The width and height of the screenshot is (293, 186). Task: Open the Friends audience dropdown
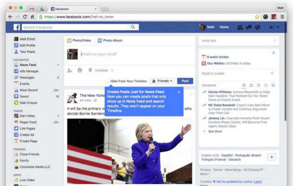pos(162,81)
